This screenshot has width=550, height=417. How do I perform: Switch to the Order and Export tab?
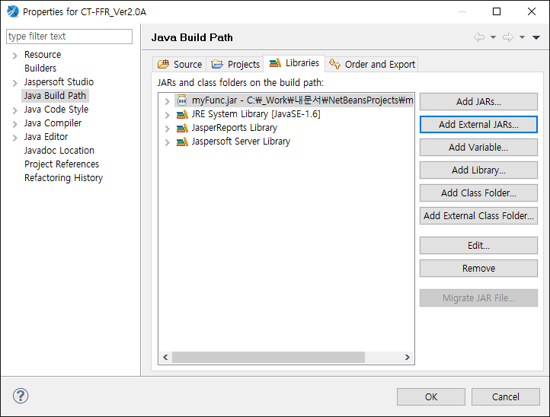[373, 64]
